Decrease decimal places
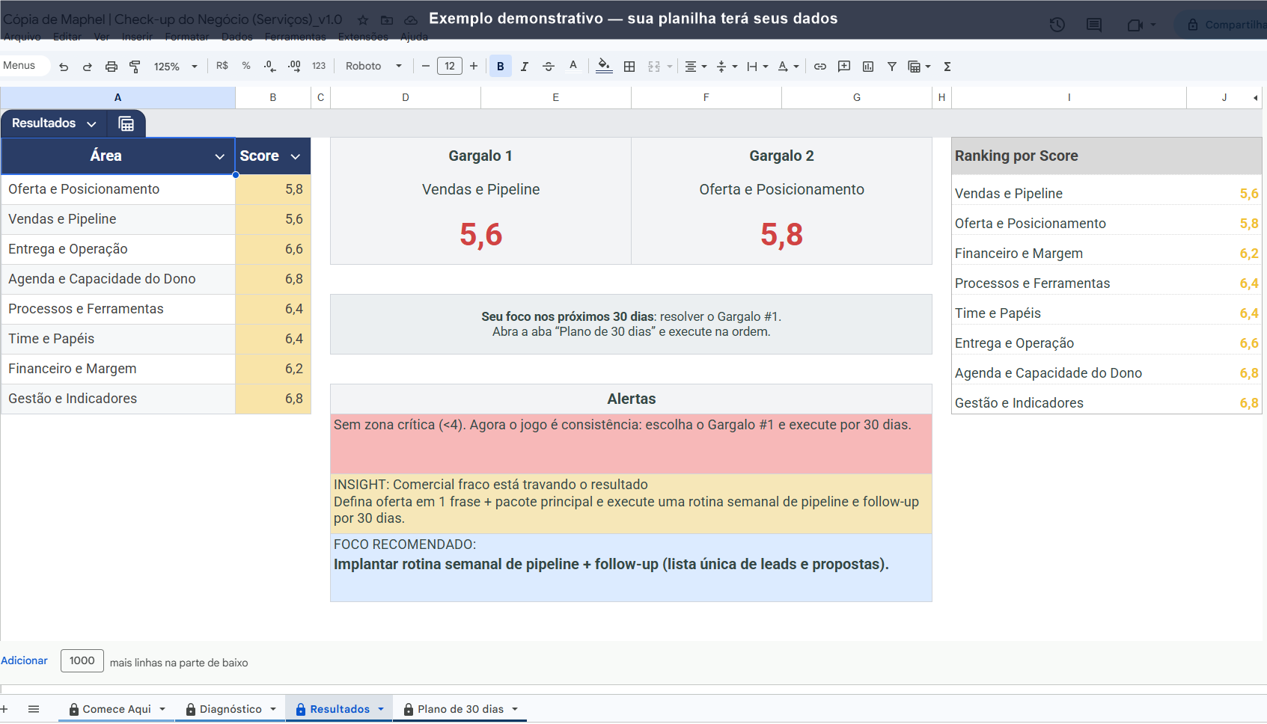Image resolution: width=1267 pixels, height=724 pixels. [269, 66]
